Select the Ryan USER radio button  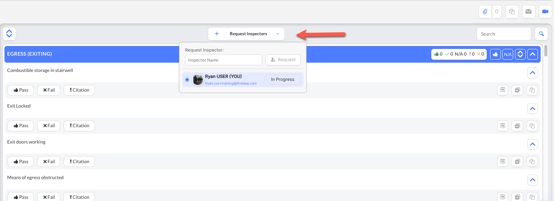187,79
